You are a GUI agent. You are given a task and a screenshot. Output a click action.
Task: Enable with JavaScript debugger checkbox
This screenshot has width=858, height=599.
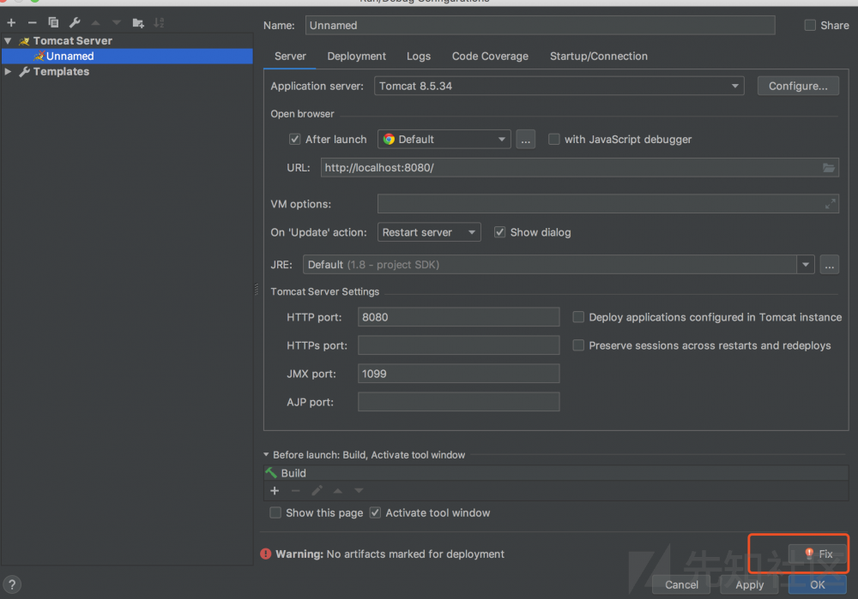coord(554,139)
